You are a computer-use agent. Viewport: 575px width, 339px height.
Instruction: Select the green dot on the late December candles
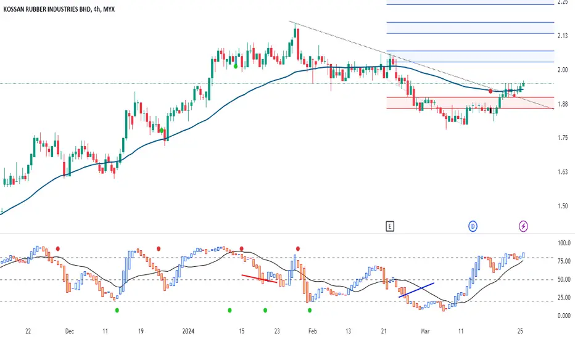pyautogui.click(x=162, y=130)
